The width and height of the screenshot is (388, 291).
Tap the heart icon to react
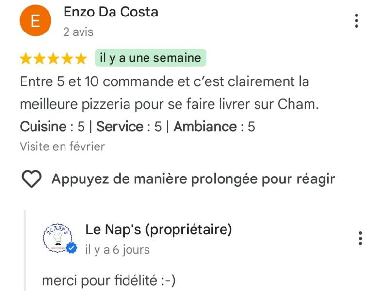click(32, 179)
